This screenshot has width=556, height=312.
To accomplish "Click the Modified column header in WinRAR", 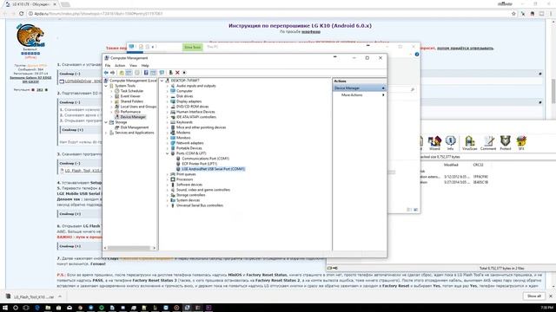I will pos(451,166).
